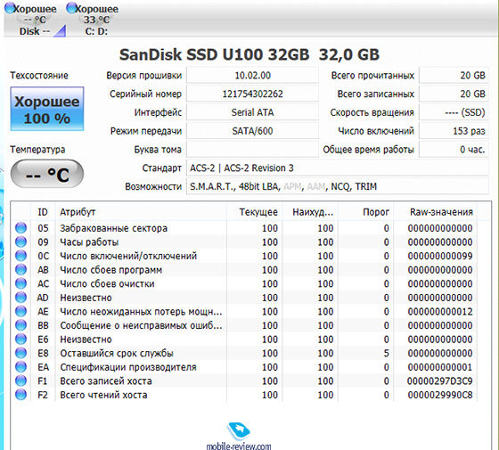Viewport: 499px width, 450px height.
Task: Select the row Число неожиданных потерь мощн...
Action: click(x=244, y=311)
